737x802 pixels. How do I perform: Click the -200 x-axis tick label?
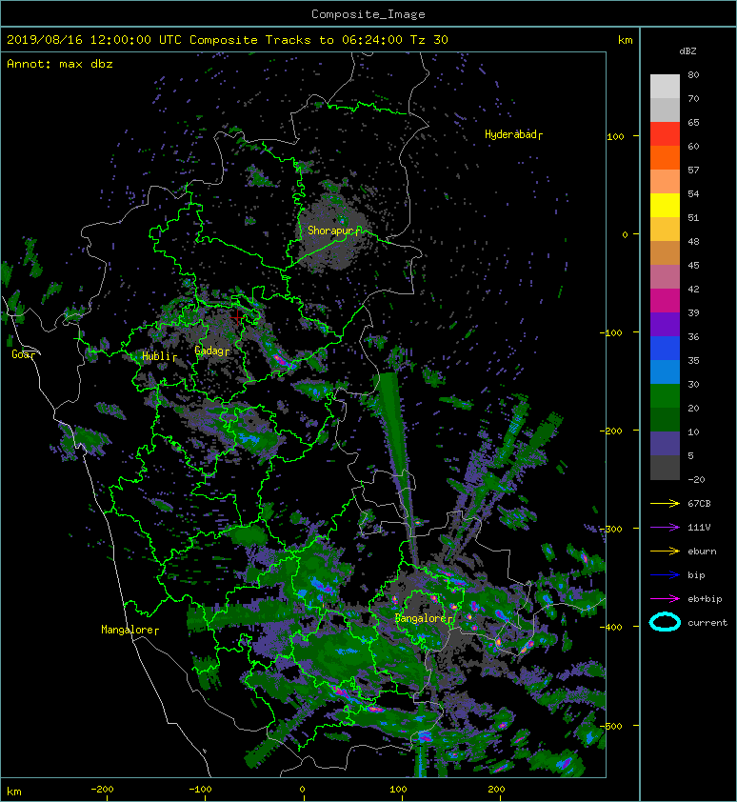[x=102, y=790]
